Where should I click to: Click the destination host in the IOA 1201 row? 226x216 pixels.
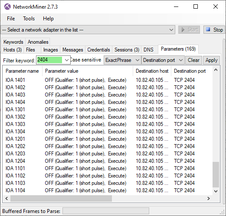click(152, 139)
